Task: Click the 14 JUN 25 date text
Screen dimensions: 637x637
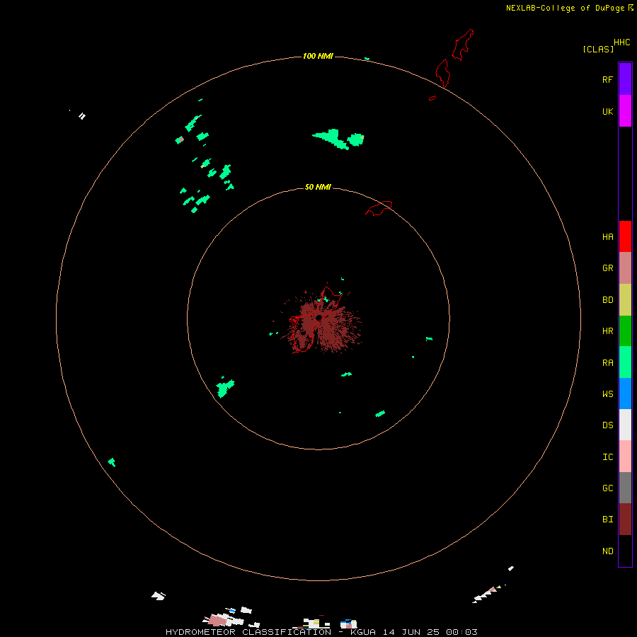Action: tap(411, 632)
